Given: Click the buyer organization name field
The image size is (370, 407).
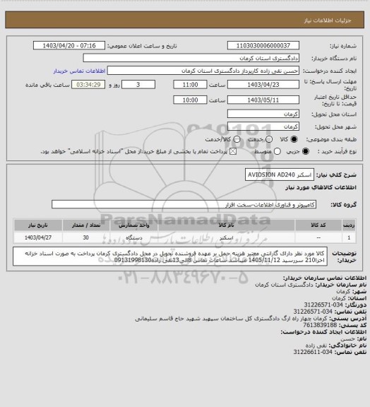Looking at the screenshot, I should pos(191,58).
